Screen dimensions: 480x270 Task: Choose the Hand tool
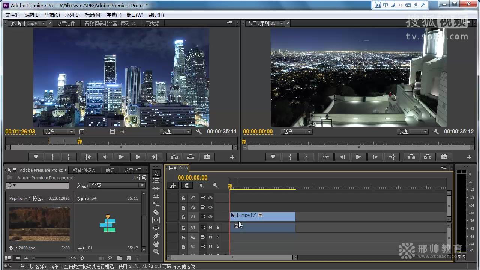tap(156, 244)
